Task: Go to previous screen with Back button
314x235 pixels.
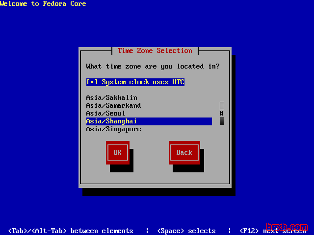Action: [184, 152]
